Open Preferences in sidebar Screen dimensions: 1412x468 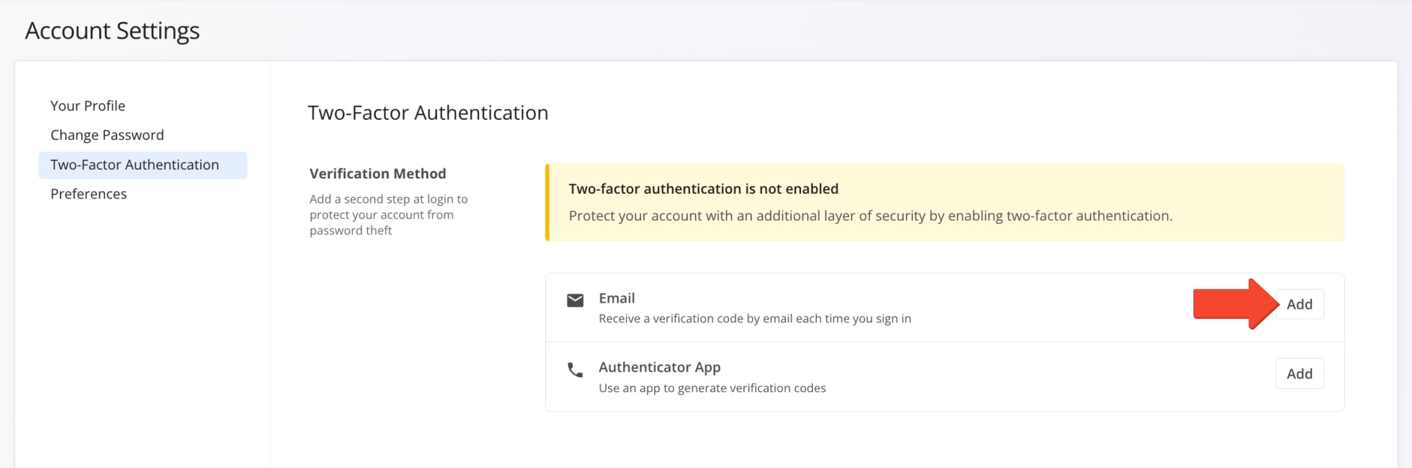coord(88,194)
